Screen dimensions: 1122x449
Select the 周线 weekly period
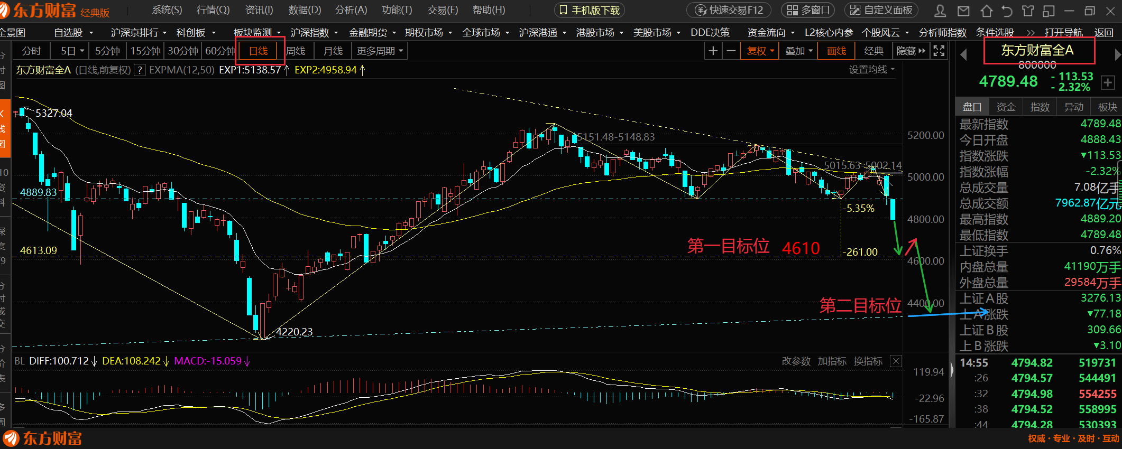[x=296, y=51]
